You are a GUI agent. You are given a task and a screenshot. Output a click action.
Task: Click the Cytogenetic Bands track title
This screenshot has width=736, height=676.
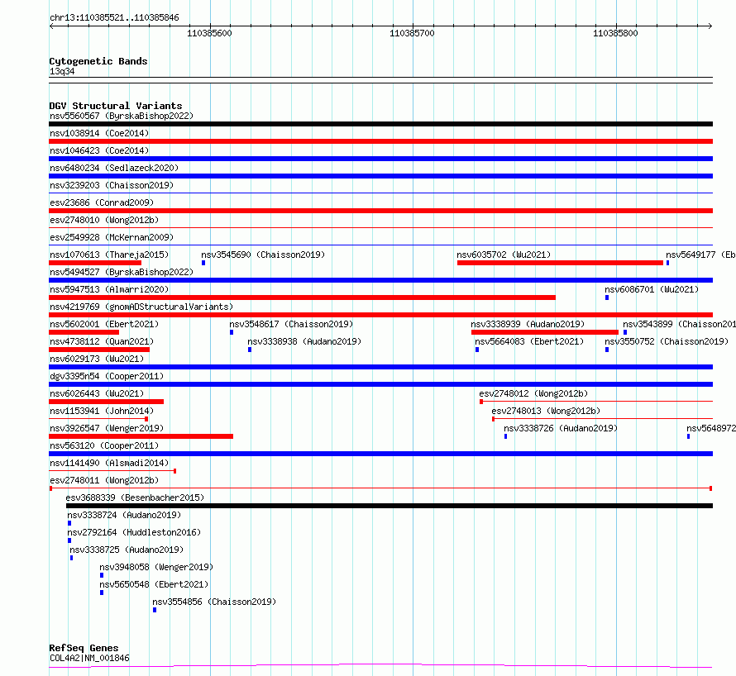pos(98,61)
